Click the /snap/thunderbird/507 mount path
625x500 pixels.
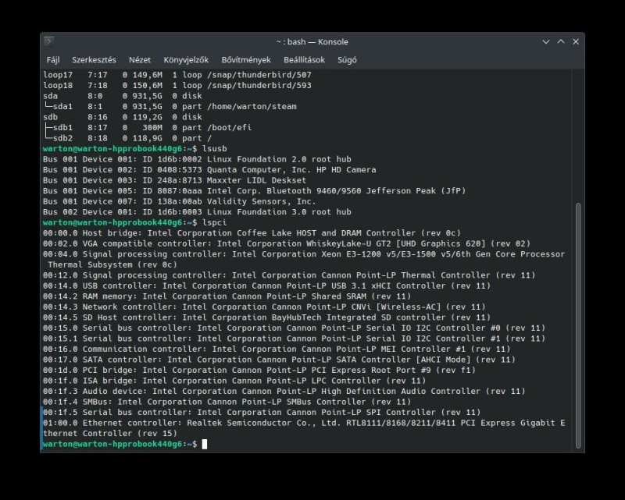[x=259, y=75]
